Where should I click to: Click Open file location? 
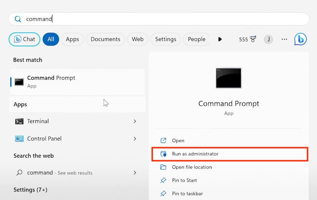pos(192,167)
